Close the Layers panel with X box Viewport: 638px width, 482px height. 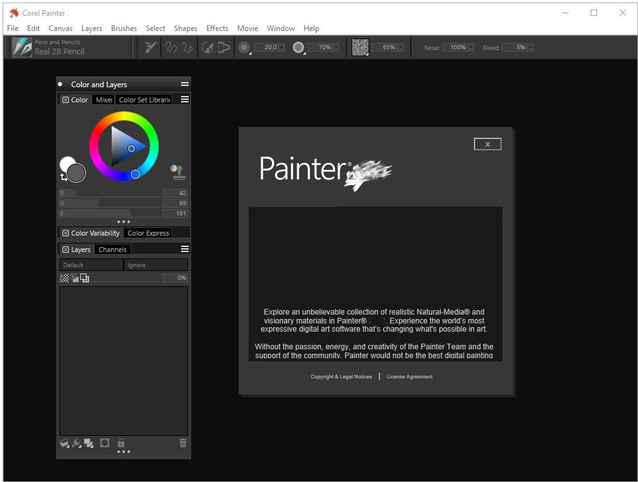coord(66,250)
